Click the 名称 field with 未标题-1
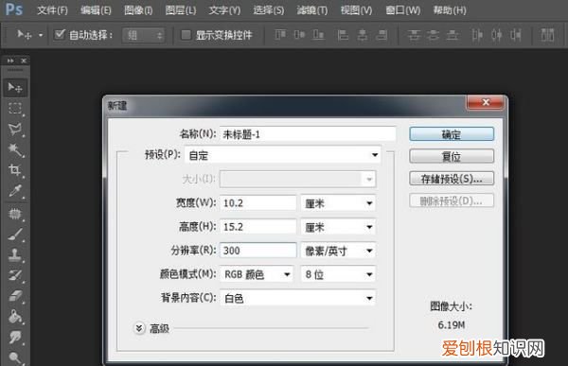 tap(308, 134)
